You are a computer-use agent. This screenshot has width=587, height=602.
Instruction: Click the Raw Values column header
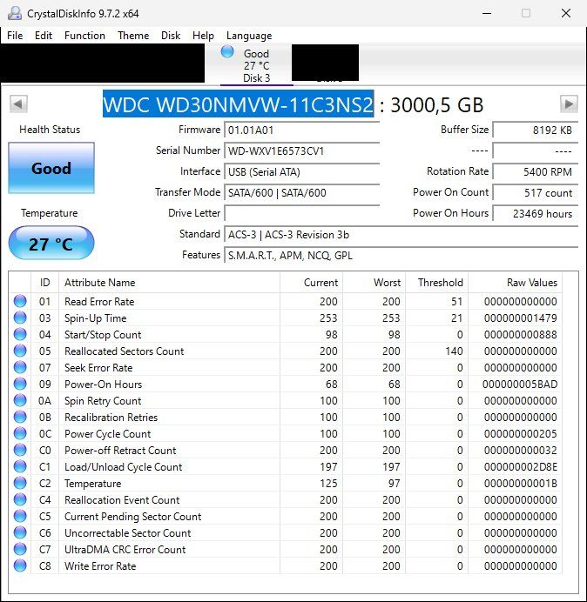coord(515,283)
